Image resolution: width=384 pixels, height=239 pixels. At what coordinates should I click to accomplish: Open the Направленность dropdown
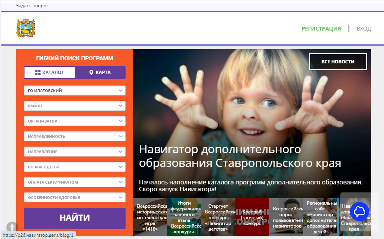point(75,136)
